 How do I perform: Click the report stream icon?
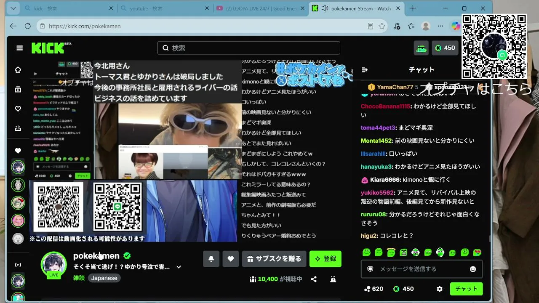coord(333,279)
